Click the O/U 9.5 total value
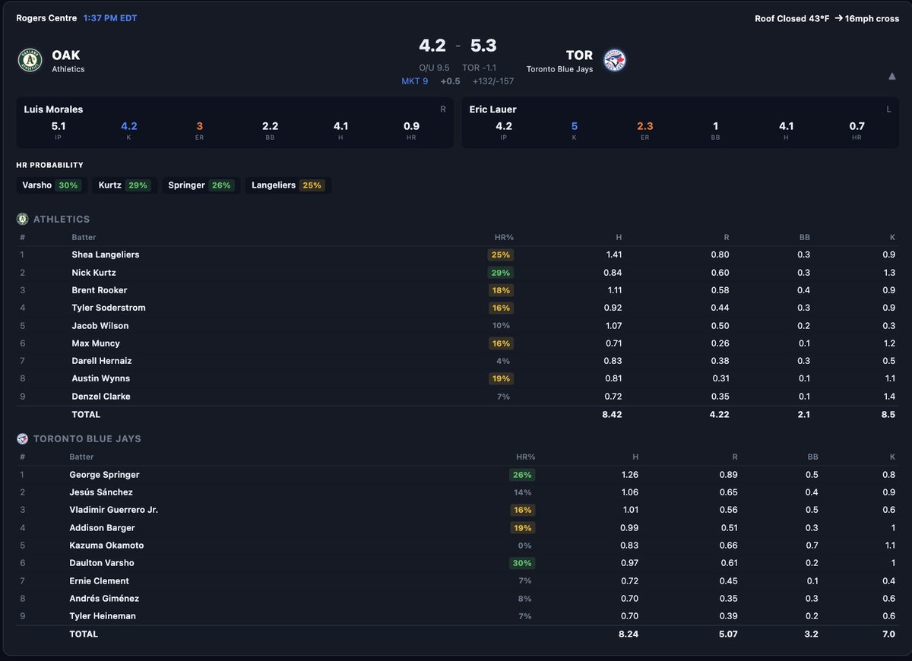This screenshot has width=912, height=661. click(x=434, y=68)
